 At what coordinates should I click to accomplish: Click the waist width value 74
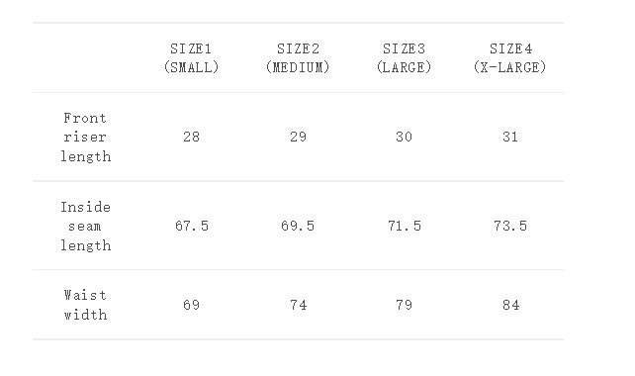tap(298, 305)
